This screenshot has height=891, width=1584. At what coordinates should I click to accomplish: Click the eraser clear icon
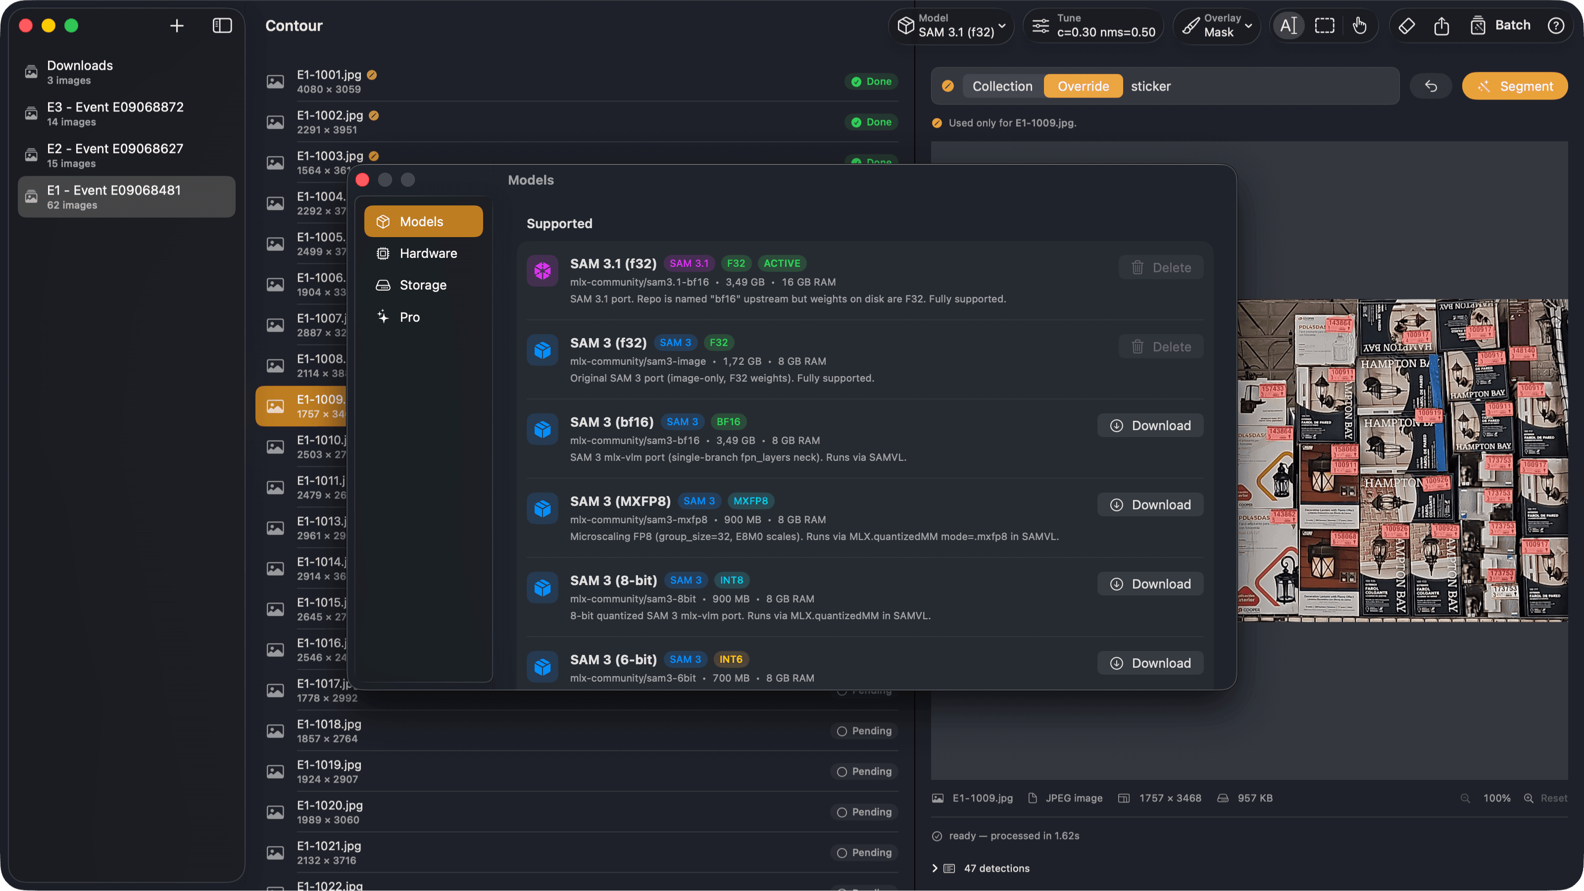coord(1406,26)
